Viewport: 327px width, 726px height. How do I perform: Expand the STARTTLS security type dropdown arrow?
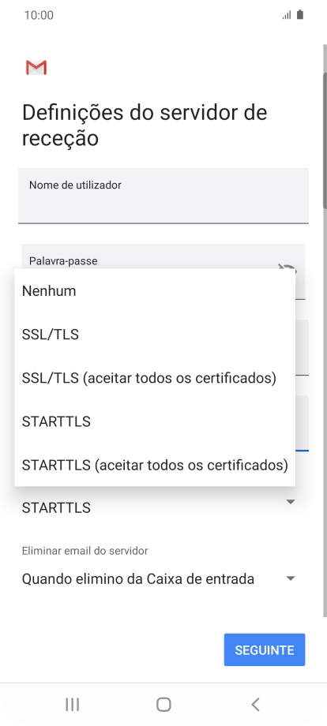[291, 502]
